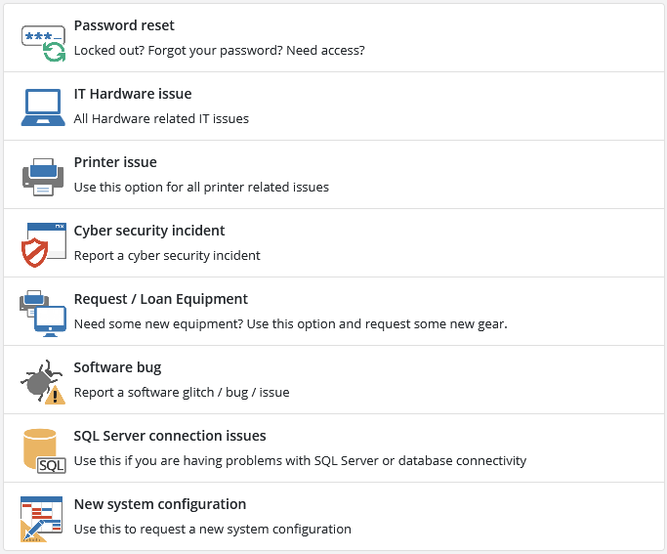Viewport: 667px width, 554px height.
Task: Click the bug icon with warning triangle
Action: (x=43, y=381)
